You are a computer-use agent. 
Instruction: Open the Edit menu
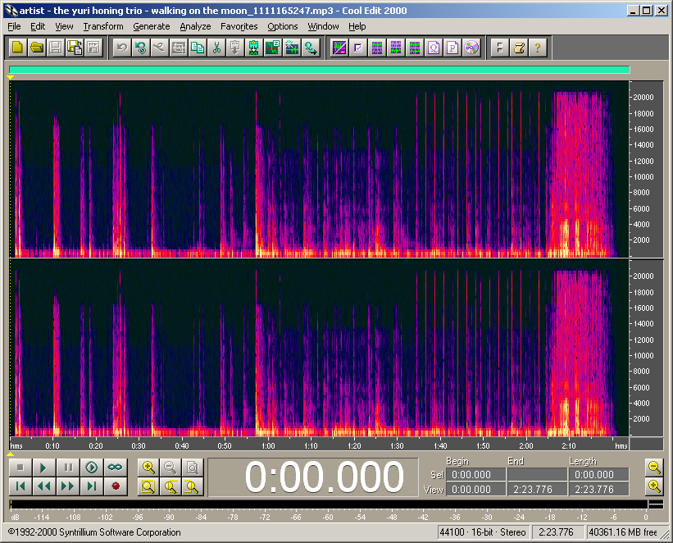pos(38,26)
